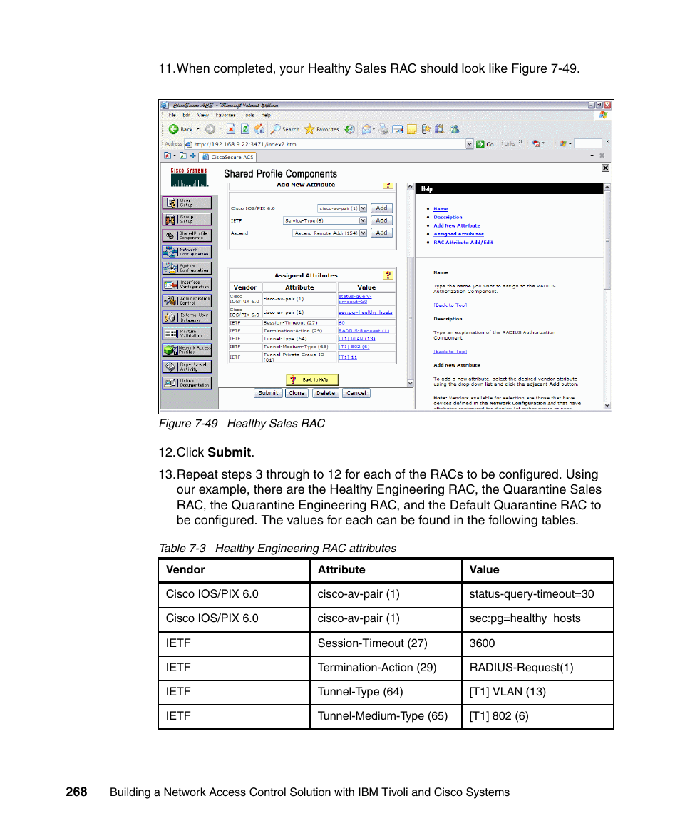The width and height of the screenshot is (680, 831).
Task: Expand the cisco-av-pair (1) dropdown
Action: [363, 208]
